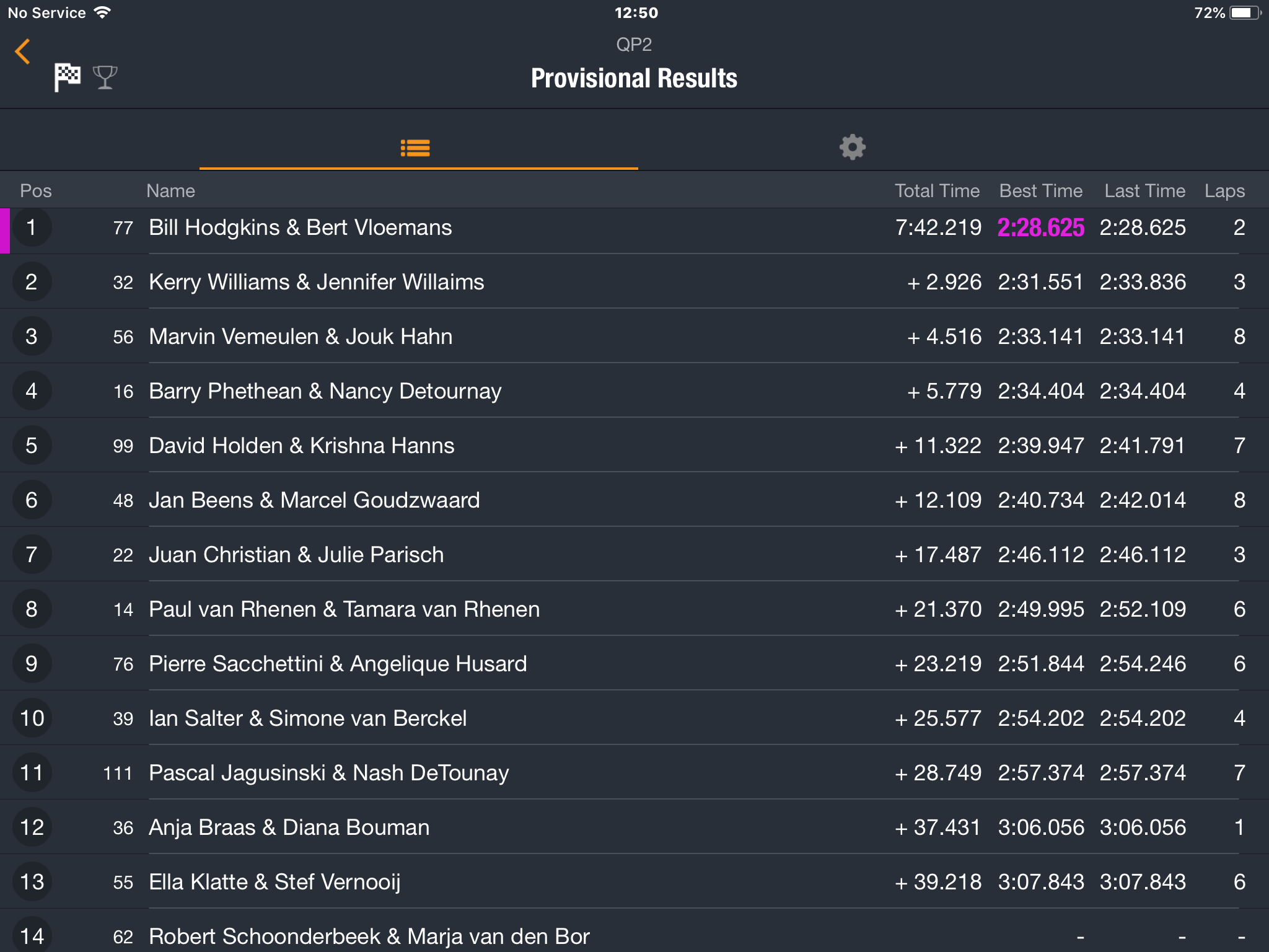Screen dimensions: 1269x952
Task: Tap the orange back arrow
Action: tap(23, 51)
